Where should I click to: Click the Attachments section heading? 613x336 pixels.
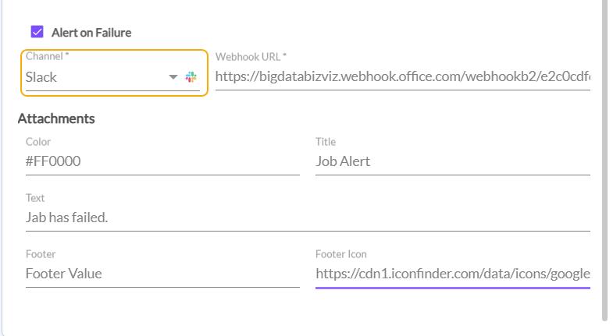point(56,118)
